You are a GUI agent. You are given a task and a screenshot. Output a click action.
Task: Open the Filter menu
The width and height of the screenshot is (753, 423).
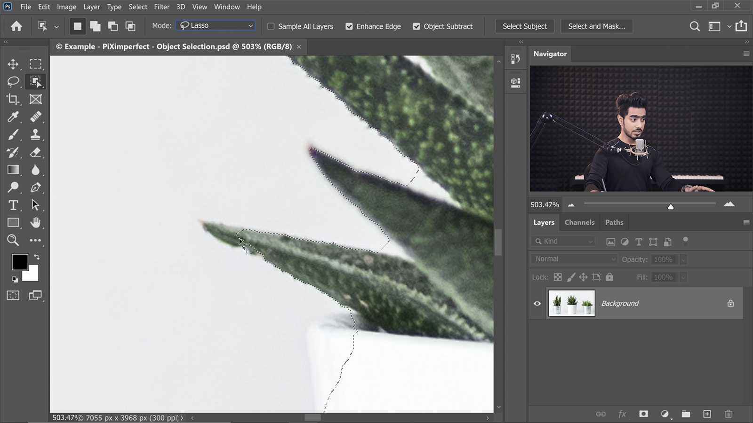click(161, 7)
